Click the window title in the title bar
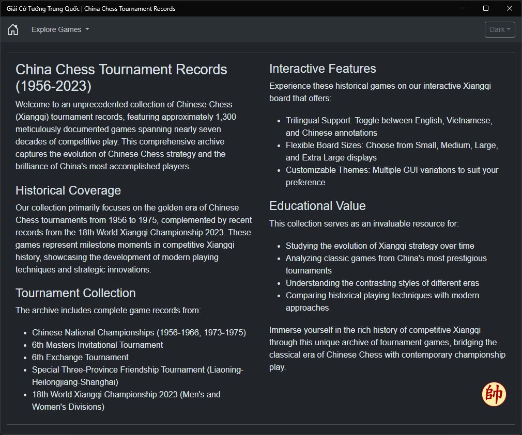The width and height of the screenshot is (522, 435). point(91,8)
